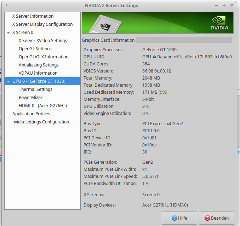Open Thermal Settings

pyautogui.click(x=35, y=89)
